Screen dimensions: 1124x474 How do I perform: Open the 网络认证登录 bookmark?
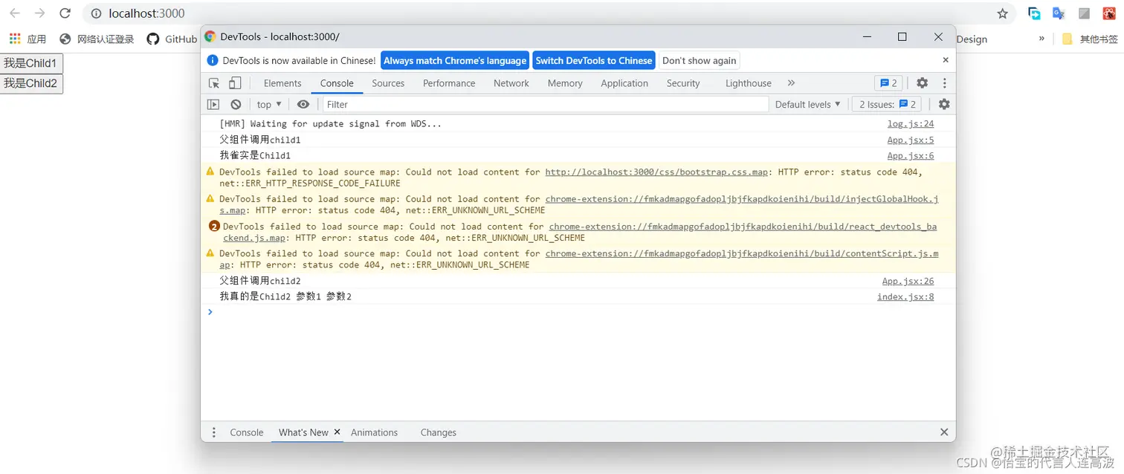97,39
